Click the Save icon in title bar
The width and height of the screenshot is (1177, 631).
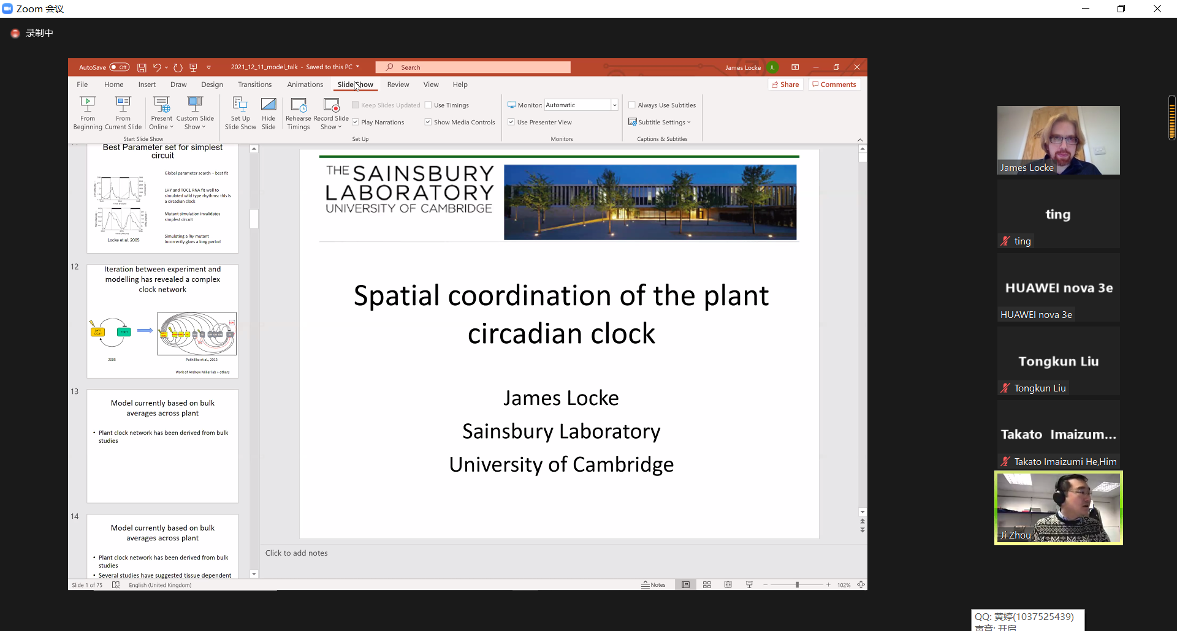142,67
